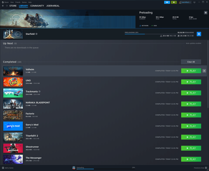Image resolution: width=209 pixels, height=171 pixels.
Task: Click the Add a Game link
Action: 9,168
